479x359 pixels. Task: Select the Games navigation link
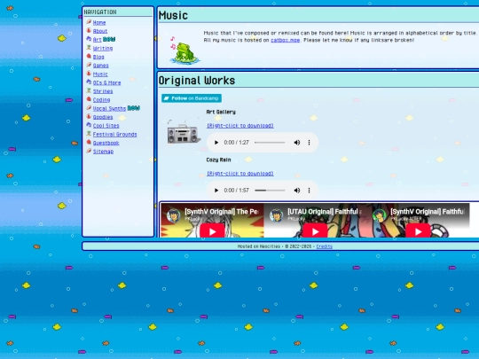pos(100,66)
